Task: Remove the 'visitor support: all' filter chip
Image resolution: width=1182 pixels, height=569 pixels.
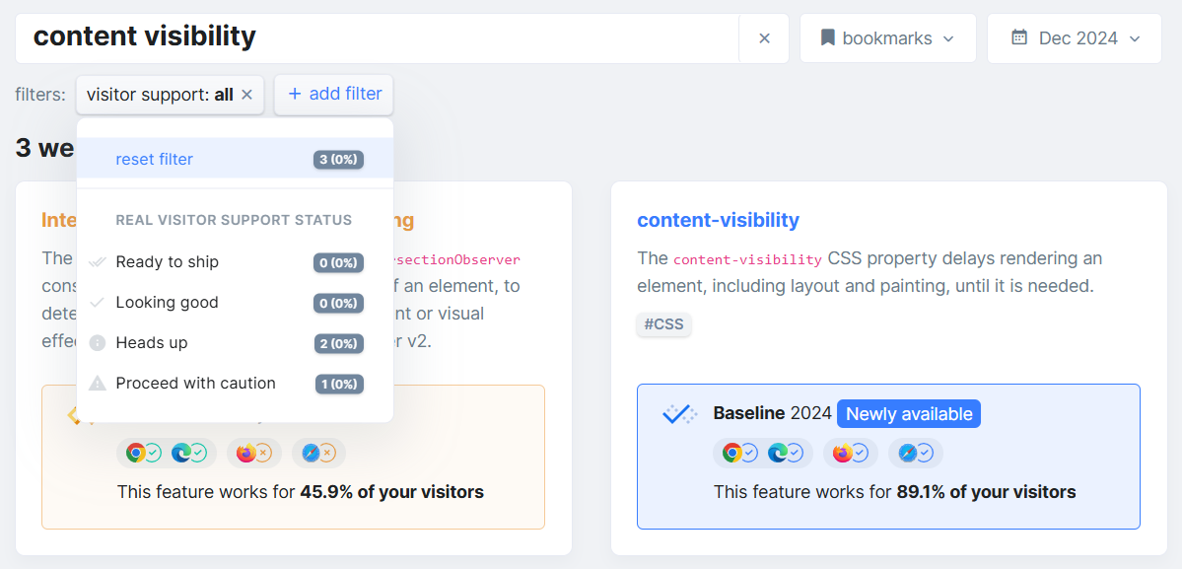Action: point(245,94)
